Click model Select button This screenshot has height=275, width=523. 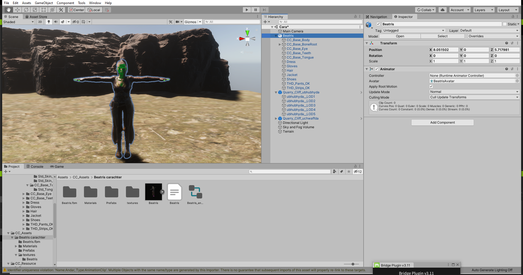point(443,36)
